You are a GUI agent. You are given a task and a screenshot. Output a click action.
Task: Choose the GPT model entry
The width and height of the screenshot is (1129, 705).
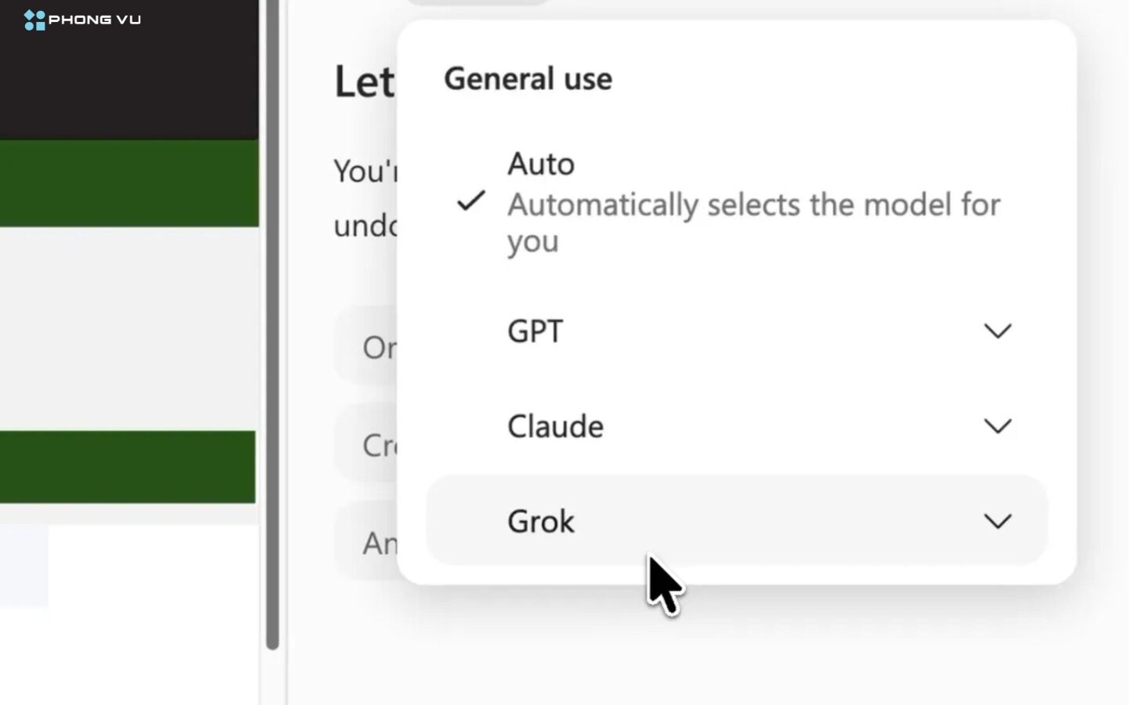(x=736, y=331)
